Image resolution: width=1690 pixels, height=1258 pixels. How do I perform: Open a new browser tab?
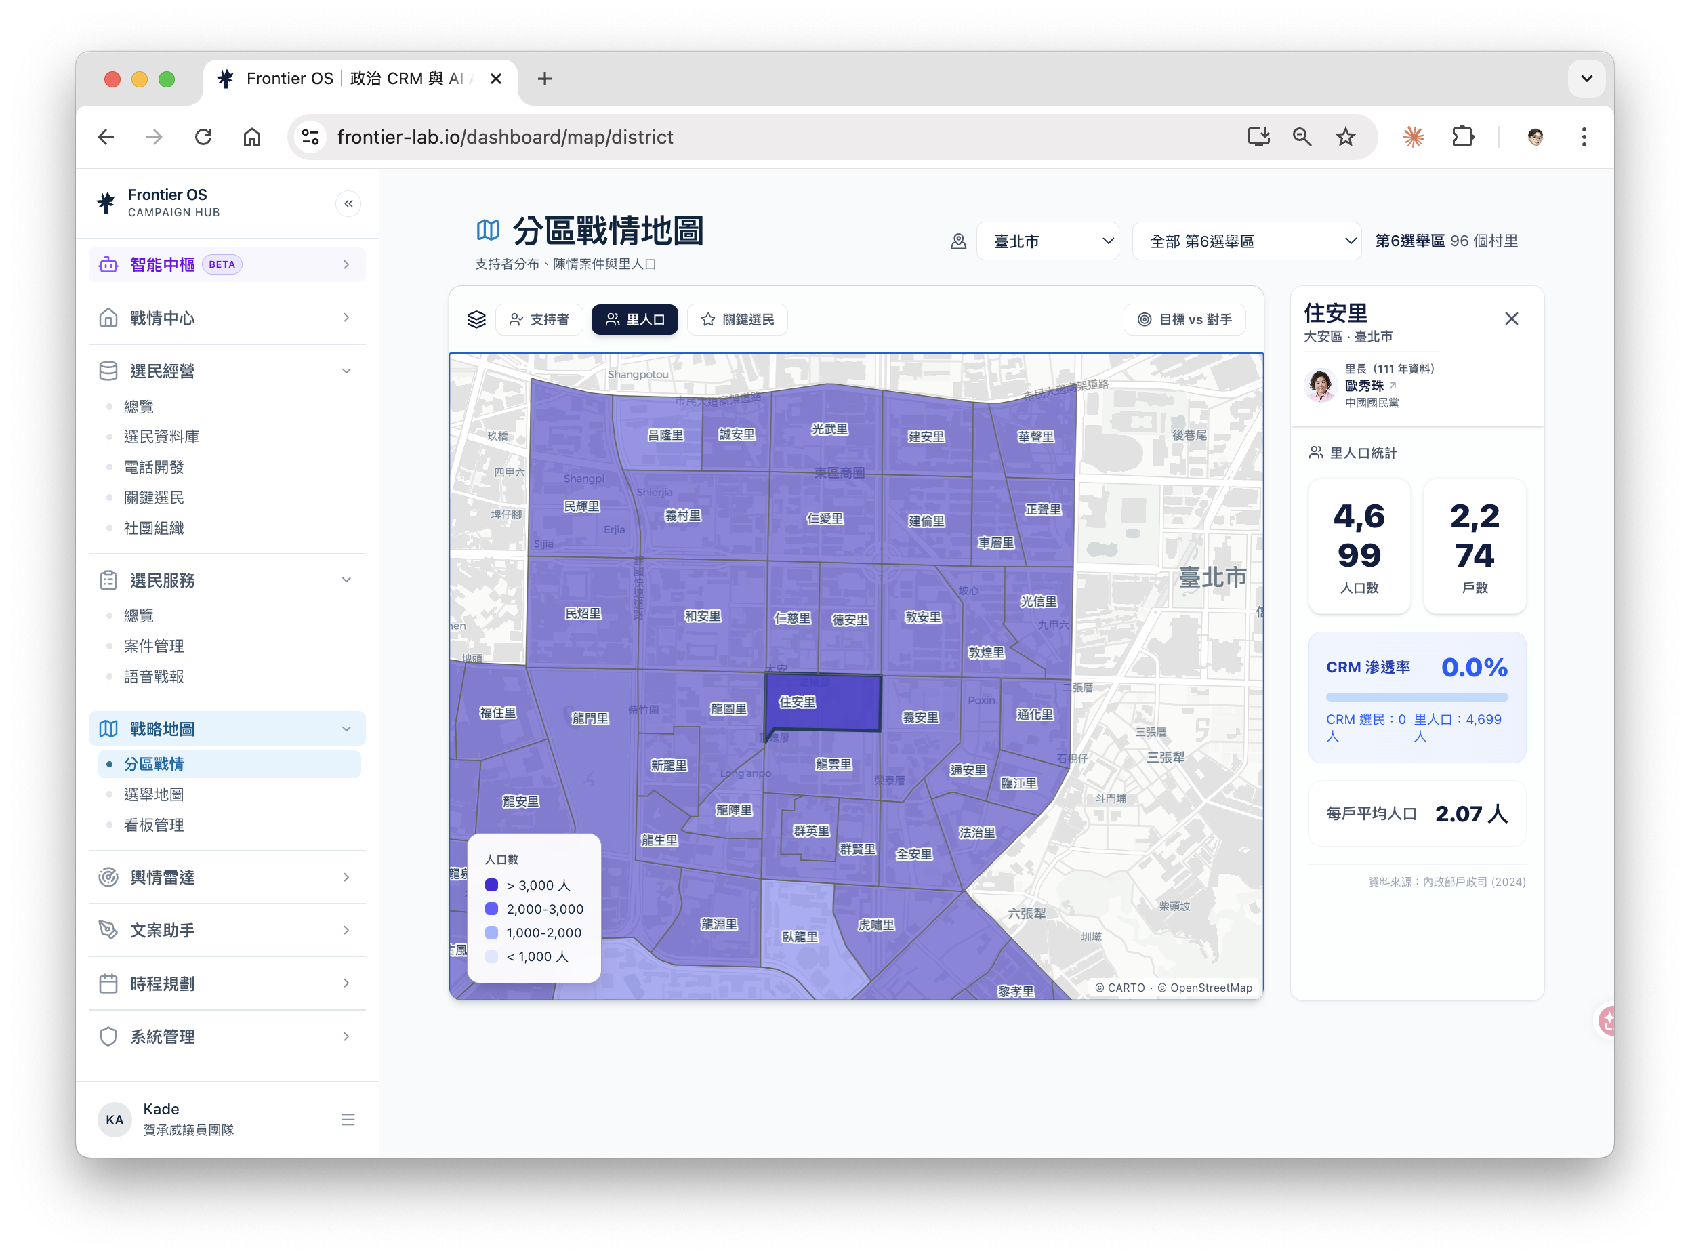pyautogui.click(x=544, y=79)
